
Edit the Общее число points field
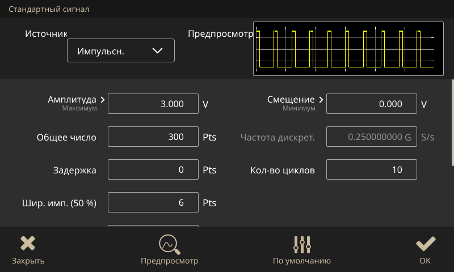[153, 137]
